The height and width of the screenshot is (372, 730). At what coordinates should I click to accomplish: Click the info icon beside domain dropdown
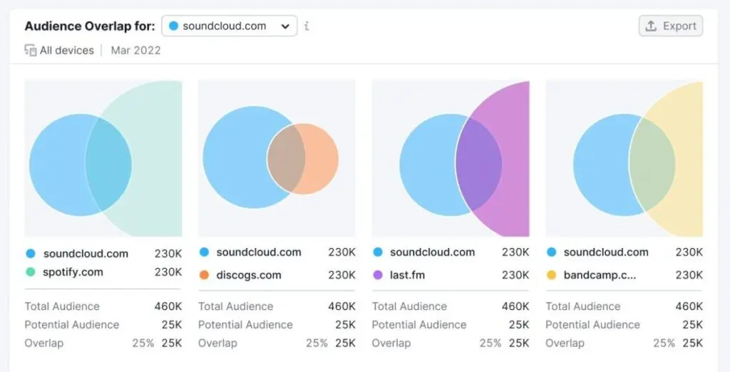pyautogui.click(x=307, y=26)
